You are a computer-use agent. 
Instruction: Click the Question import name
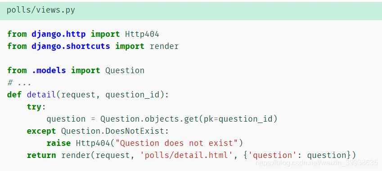[x=125, y=70]
